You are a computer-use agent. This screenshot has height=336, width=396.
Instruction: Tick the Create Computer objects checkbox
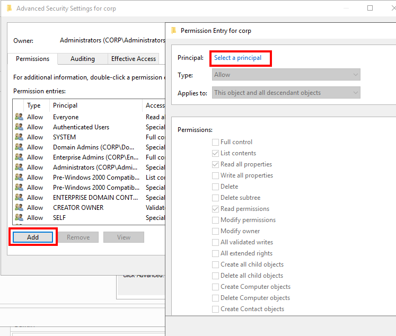click(215, 287)
